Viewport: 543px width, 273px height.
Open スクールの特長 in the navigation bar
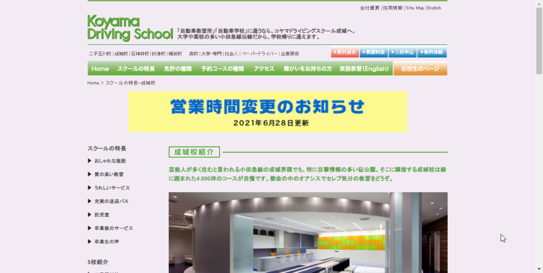click(x=136, y=69)
